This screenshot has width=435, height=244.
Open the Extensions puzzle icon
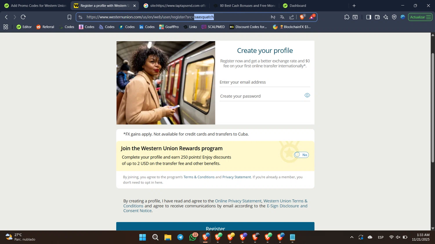pyautogui.click(x=347, y=17)
